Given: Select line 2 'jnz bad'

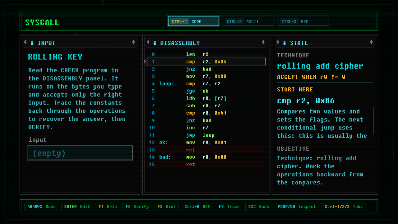Looking at the screenshot, I should click(x=206, y=69).
